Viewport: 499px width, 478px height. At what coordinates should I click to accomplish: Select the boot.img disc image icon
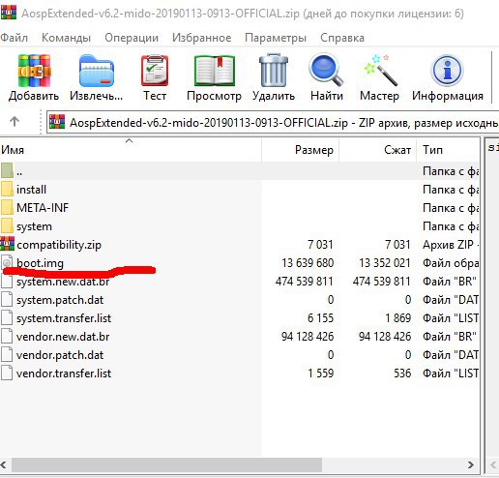point(7,262)
